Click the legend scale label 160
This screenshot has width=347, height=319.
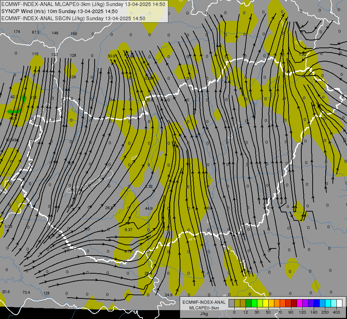tap(314, 312)
